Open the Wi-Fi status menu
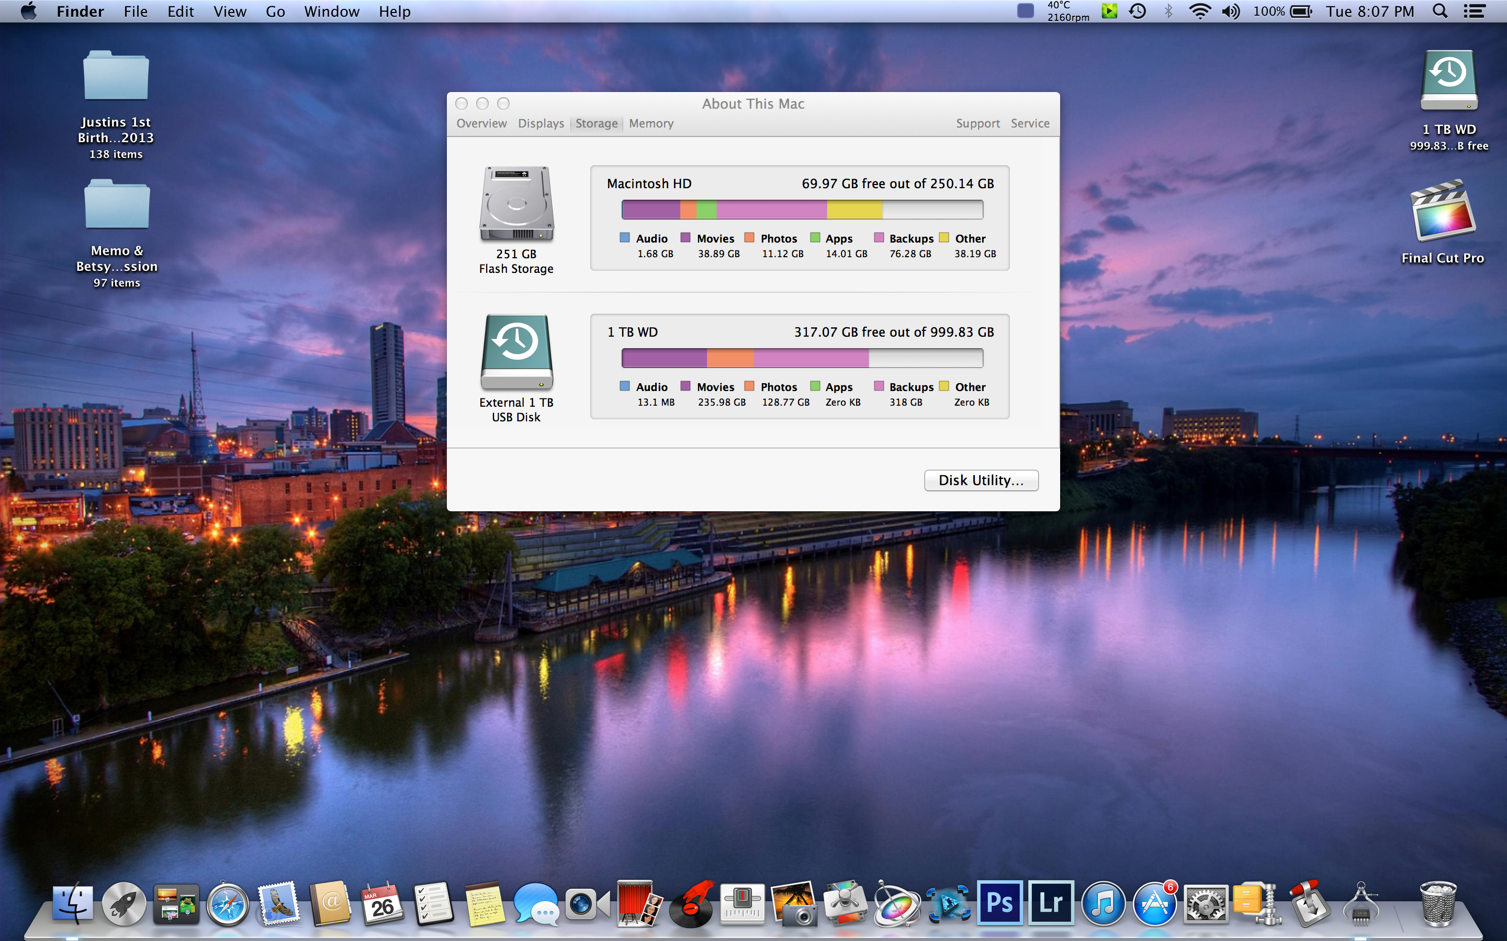Viewport: 1507px width, 941px height. click(x=1199, y=11)
